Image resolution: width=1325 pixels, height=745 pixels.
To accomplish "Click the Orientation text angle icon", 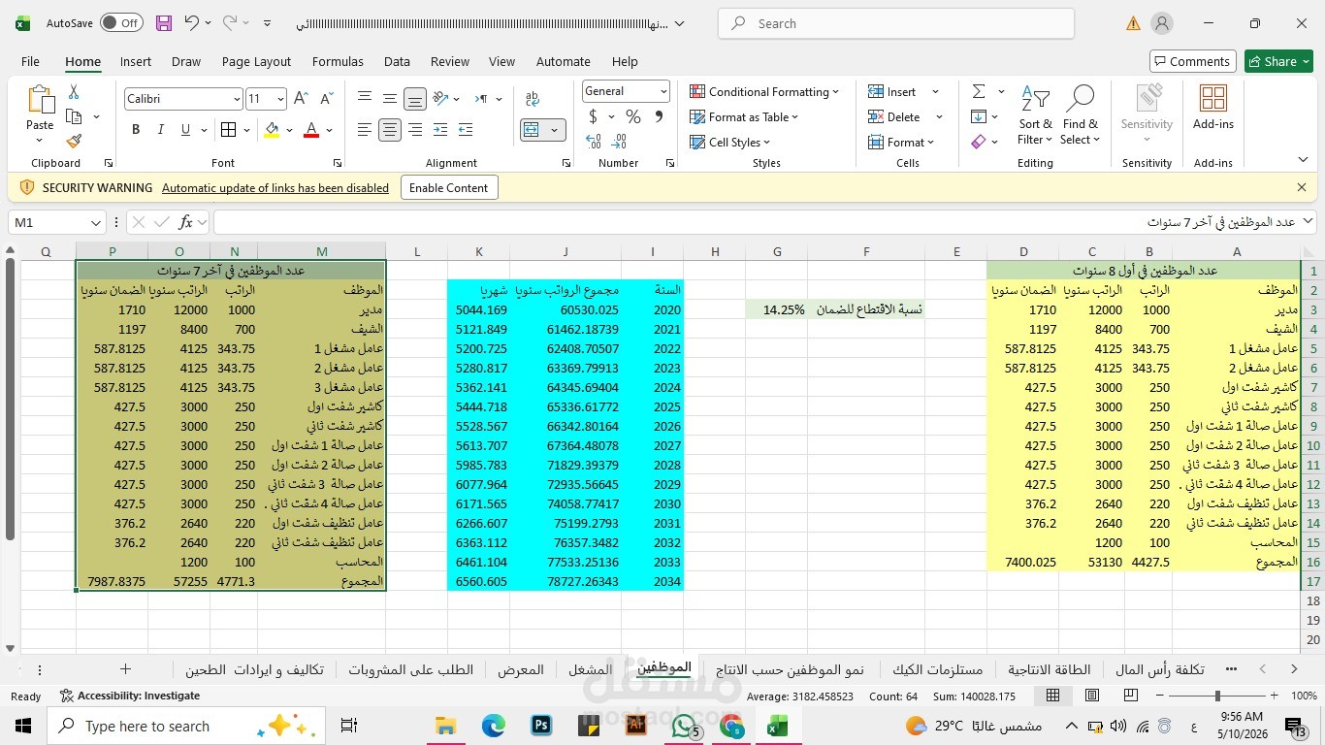I will pyautogui.click(x=440, y=99).
